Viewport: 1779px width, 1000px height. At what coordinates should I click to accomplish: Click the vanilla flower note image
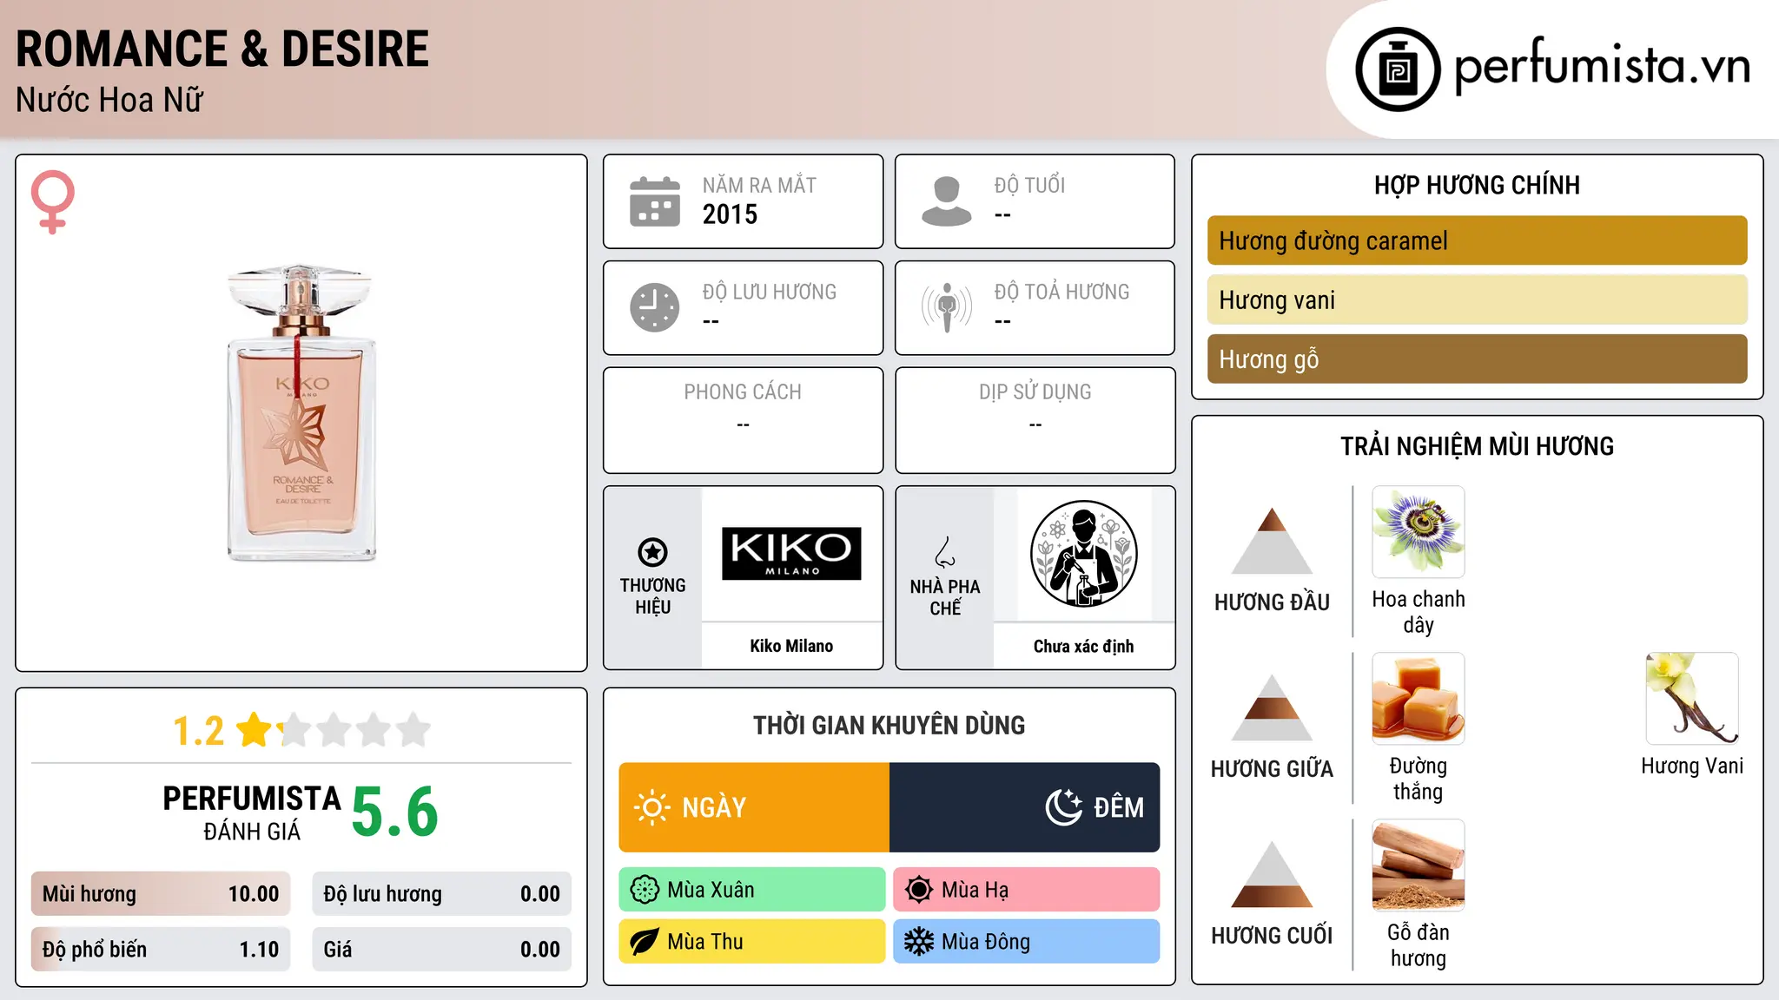tap(1692, 699)
